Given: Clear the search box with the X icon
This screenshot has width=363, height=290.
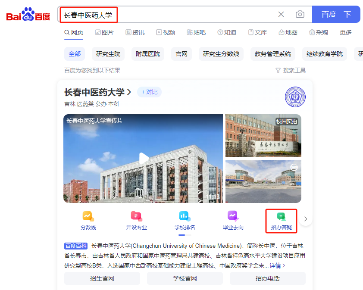Looking at the screenshot, I should (x=281, y=14).
